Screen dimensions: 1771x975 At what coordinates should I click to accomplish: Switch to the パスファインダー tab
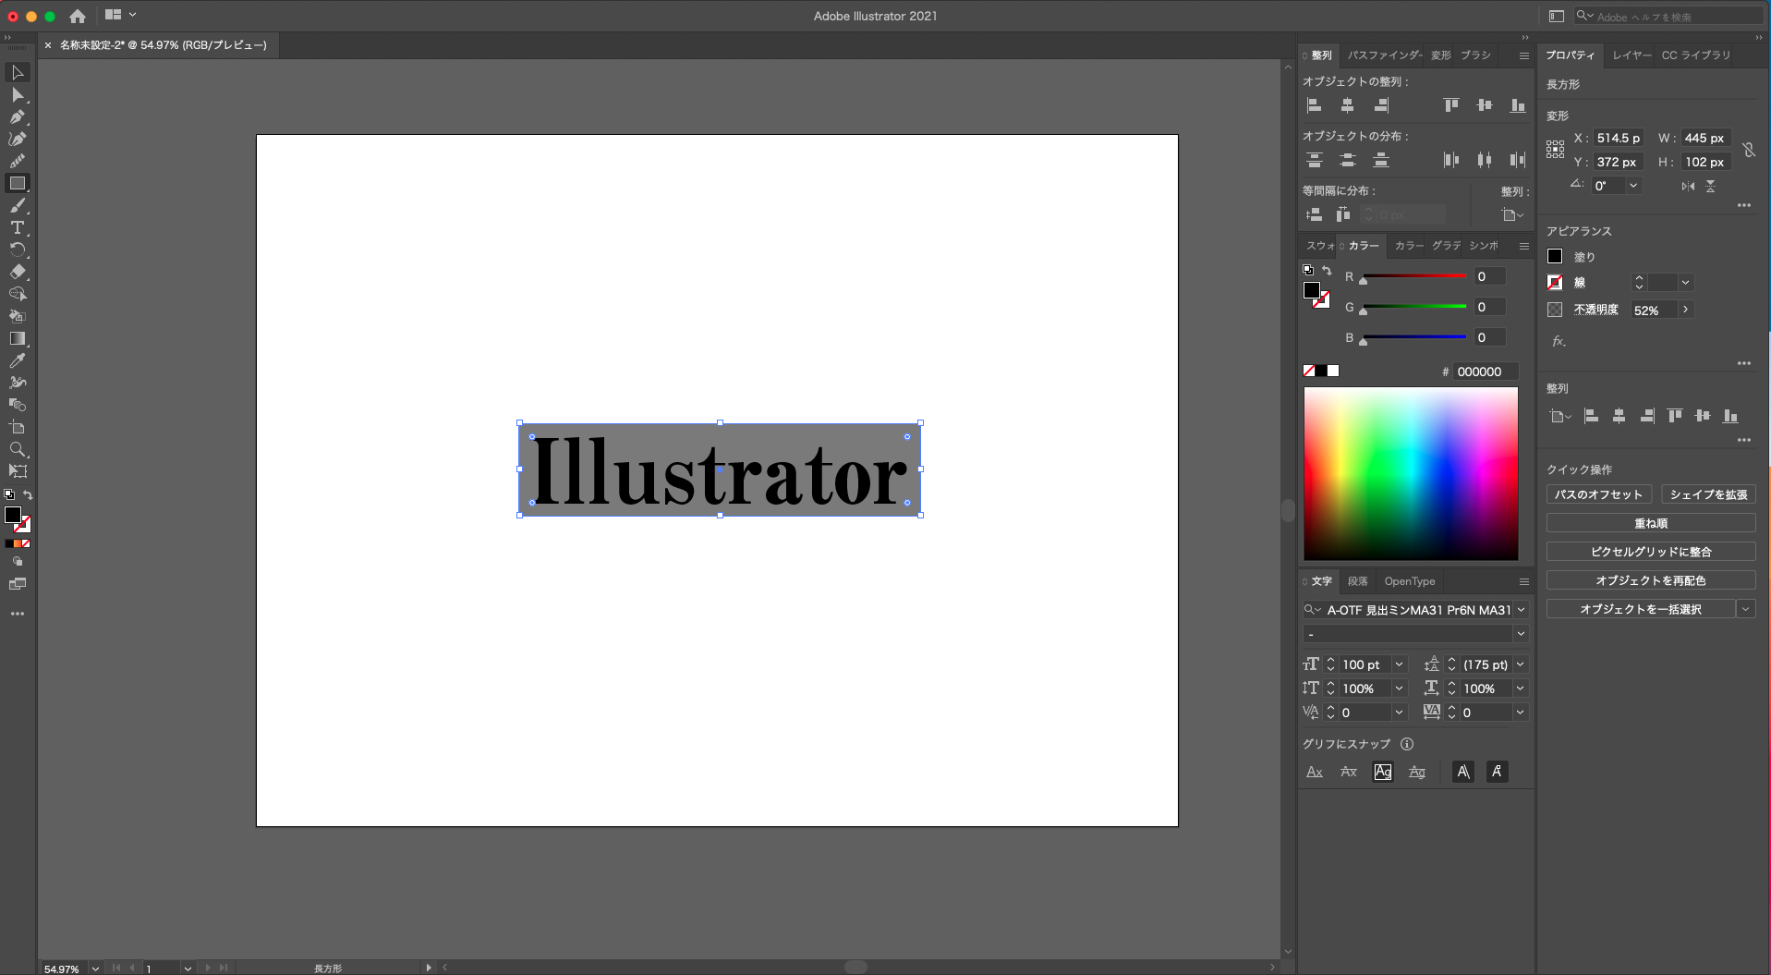point(1384,55)
